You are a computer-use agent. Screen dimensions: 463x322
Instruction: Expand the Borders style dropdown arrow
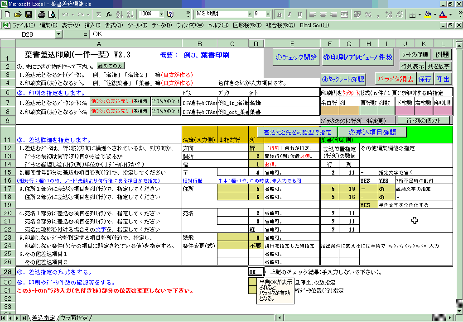point(420,14)
